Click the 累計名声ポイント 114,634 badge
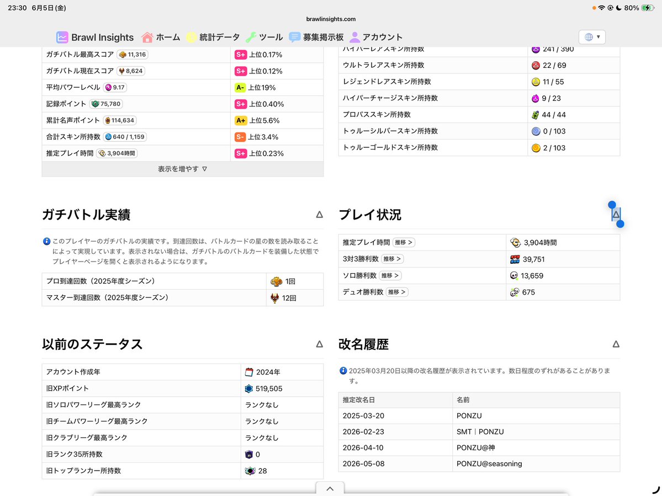Image resolution: width=662 pixels, height=496 pixels. 119,120
